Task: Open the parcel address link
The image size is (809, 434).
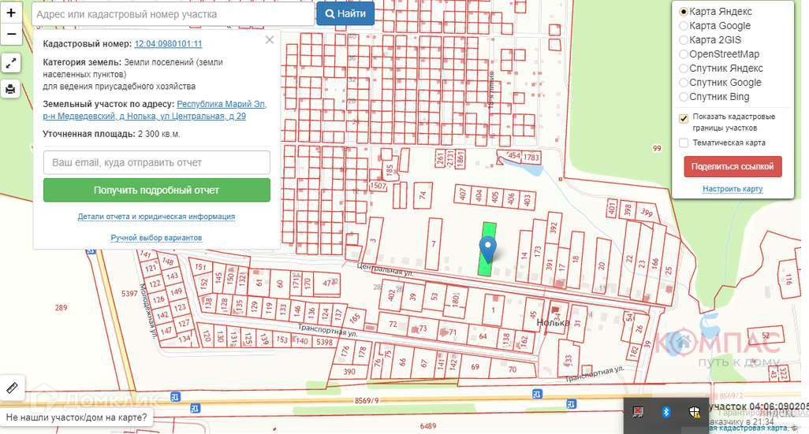Action: (x=155, y=109)
